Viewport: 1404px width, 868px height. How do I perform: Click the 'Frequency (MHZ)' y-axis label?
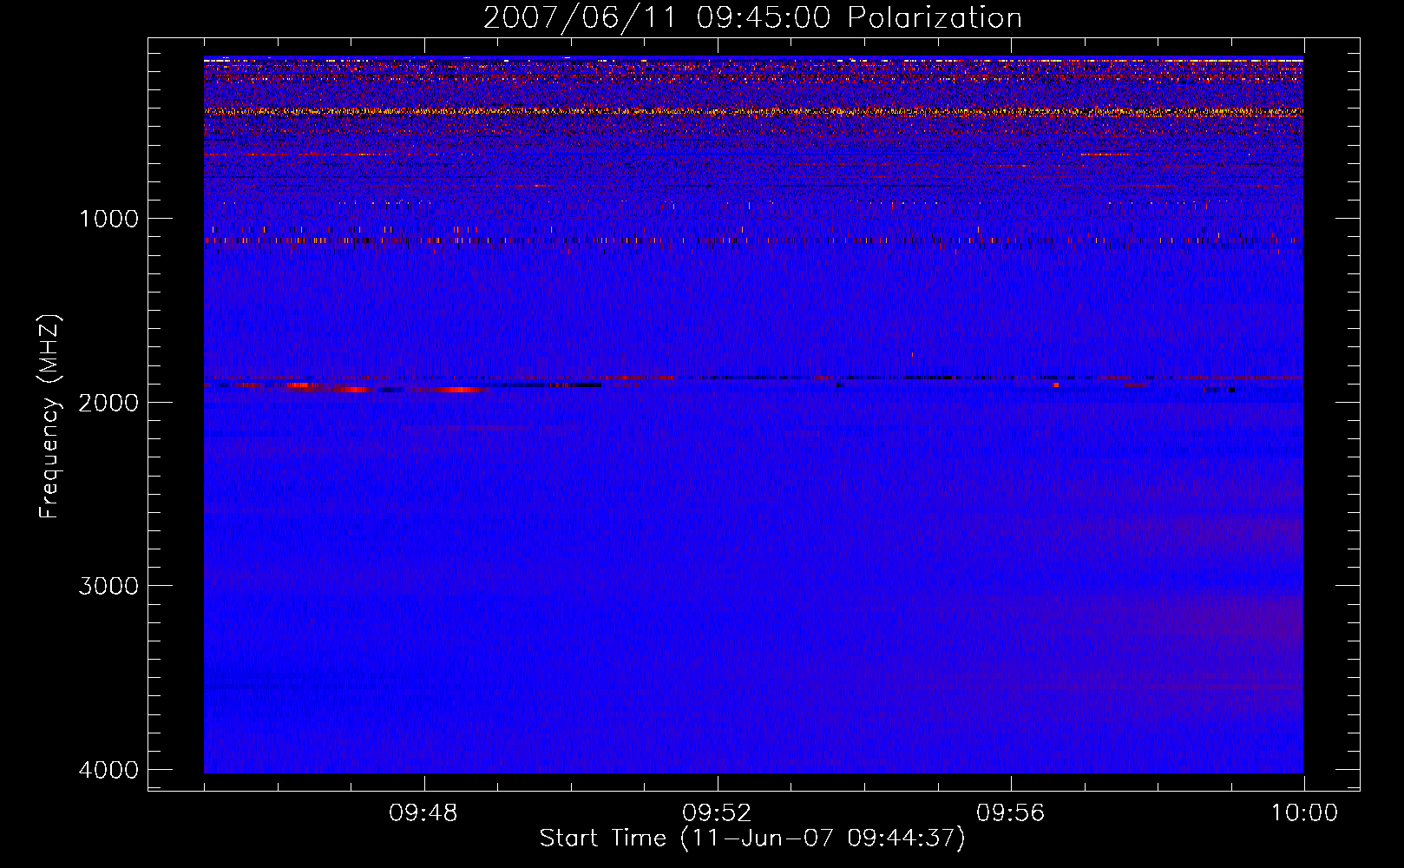coord(49,417)
